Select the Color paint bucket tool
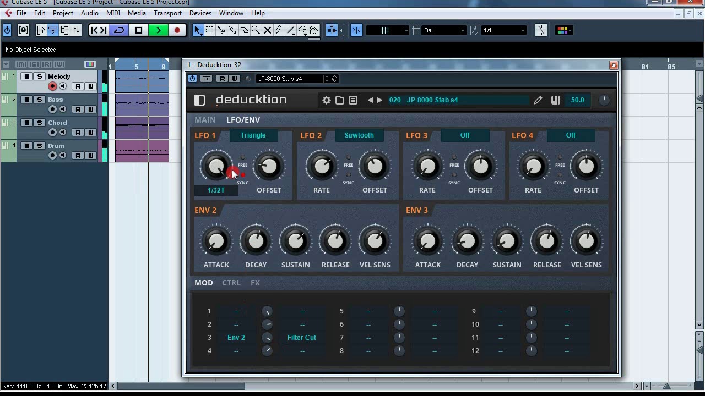This screenshot has height=396, width=705. coord(314,30)
